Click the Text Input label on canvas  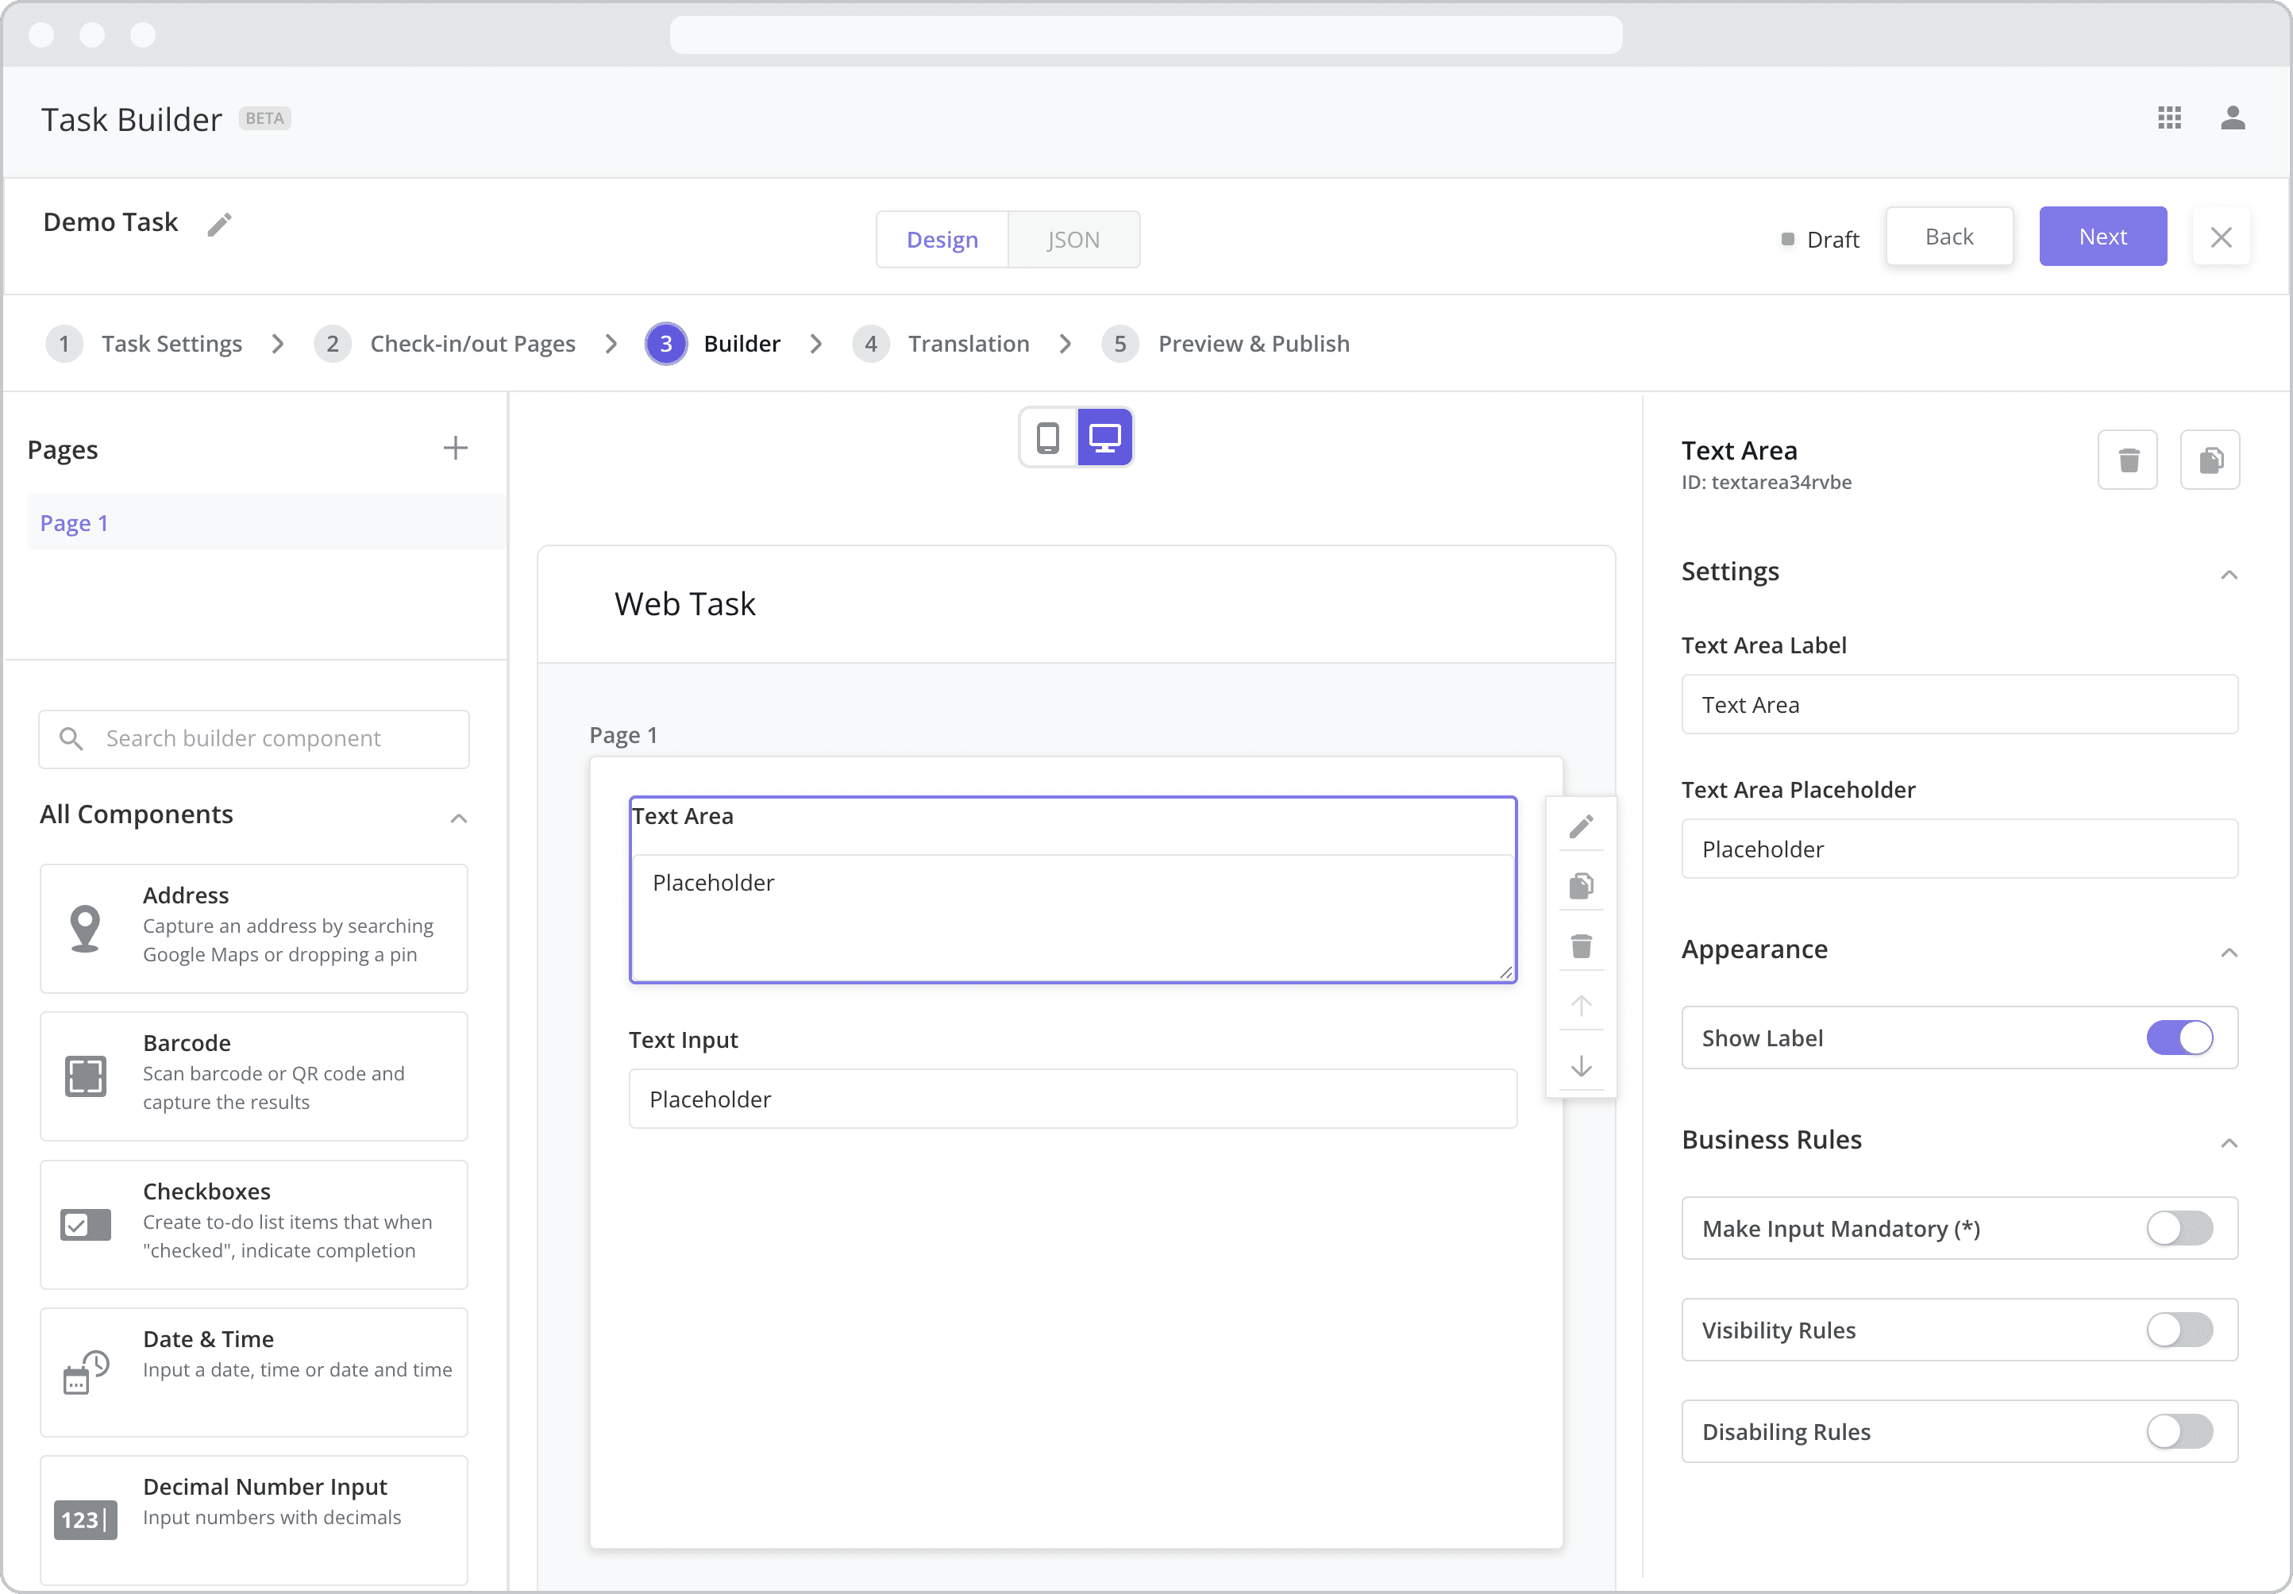coord(683,1040)
